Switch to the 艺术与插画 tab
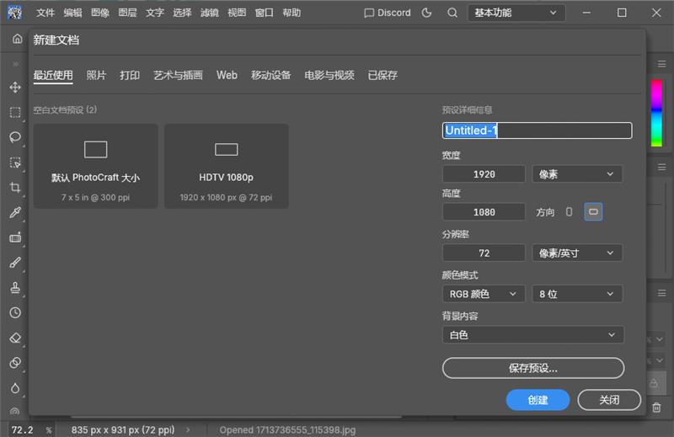 (178, 75)
